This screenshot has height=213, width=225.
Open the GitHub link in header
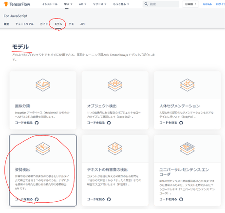tap(207, 4)
